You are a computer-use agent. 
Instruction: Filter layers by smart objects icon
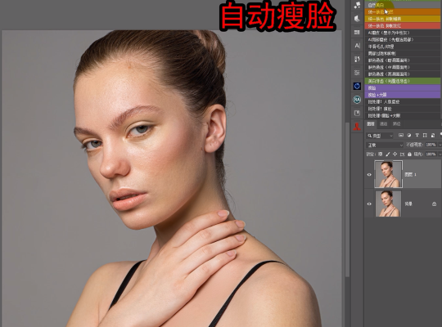433,136
